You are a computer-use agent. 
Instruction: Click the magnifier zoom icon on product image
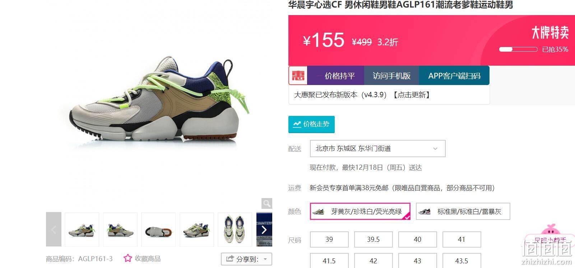266,203
